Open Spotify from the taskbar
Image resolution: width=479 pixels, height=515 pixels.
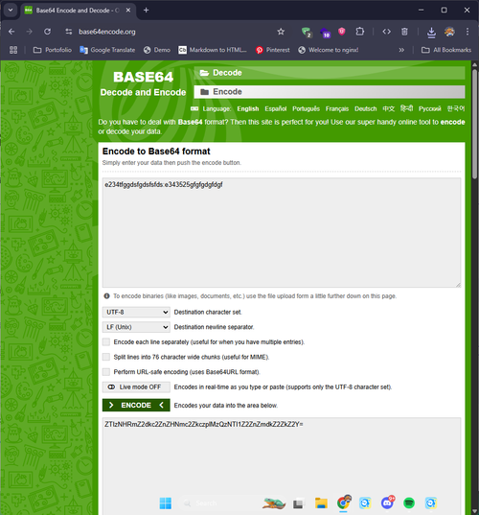[409, 503]
